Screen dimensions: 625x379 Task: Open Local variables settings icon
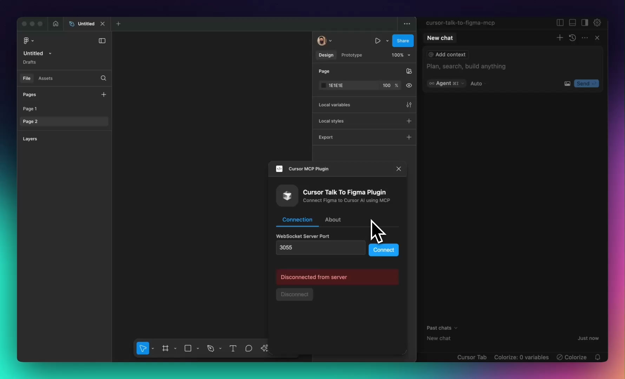[x=409, y=105]
